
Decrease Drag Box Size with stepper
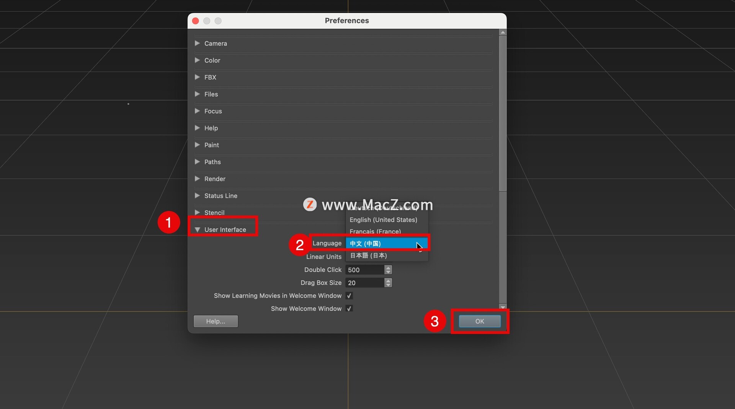tap(388, 285)
